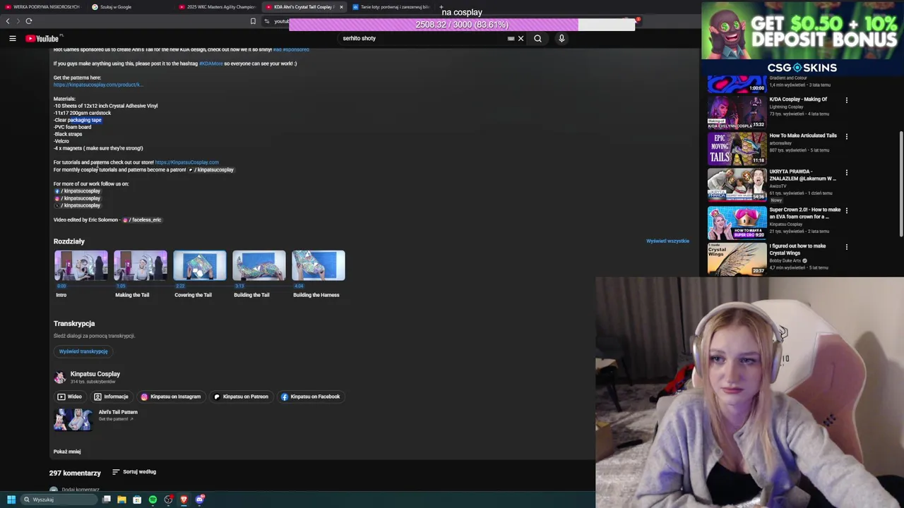
Task: Open channel Wideo button
Action: 70,397
